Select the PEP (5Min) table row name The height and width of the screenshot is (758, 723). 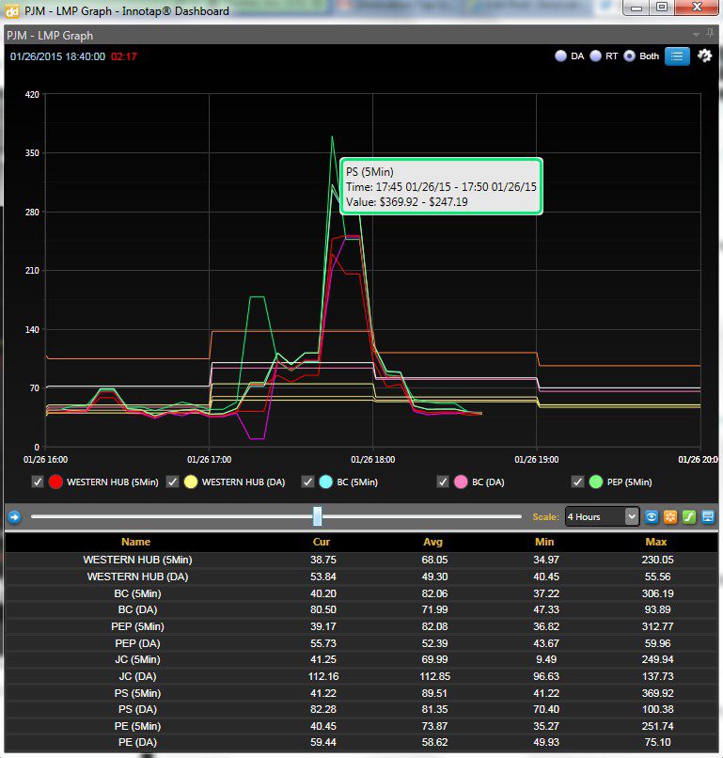[x=138, y=627]
